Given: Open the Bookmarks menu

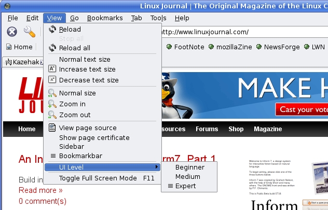Looking at the screenshot, I should [105, 18].
